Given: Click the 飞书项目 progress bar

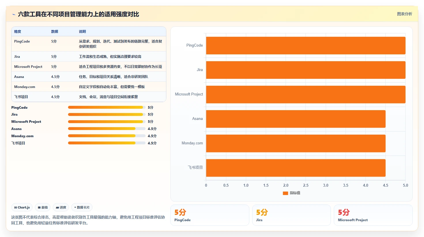Looking at the screenshot, I should tap(107, 143).
